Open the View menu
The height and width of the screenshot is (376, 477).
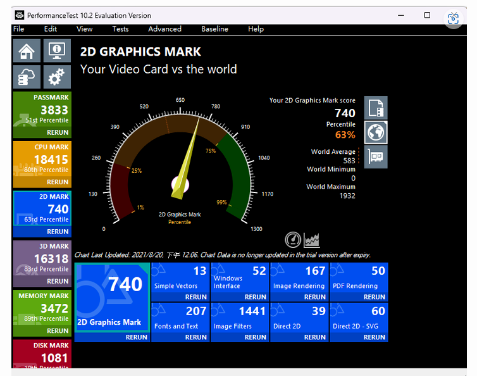pos(84,29)
